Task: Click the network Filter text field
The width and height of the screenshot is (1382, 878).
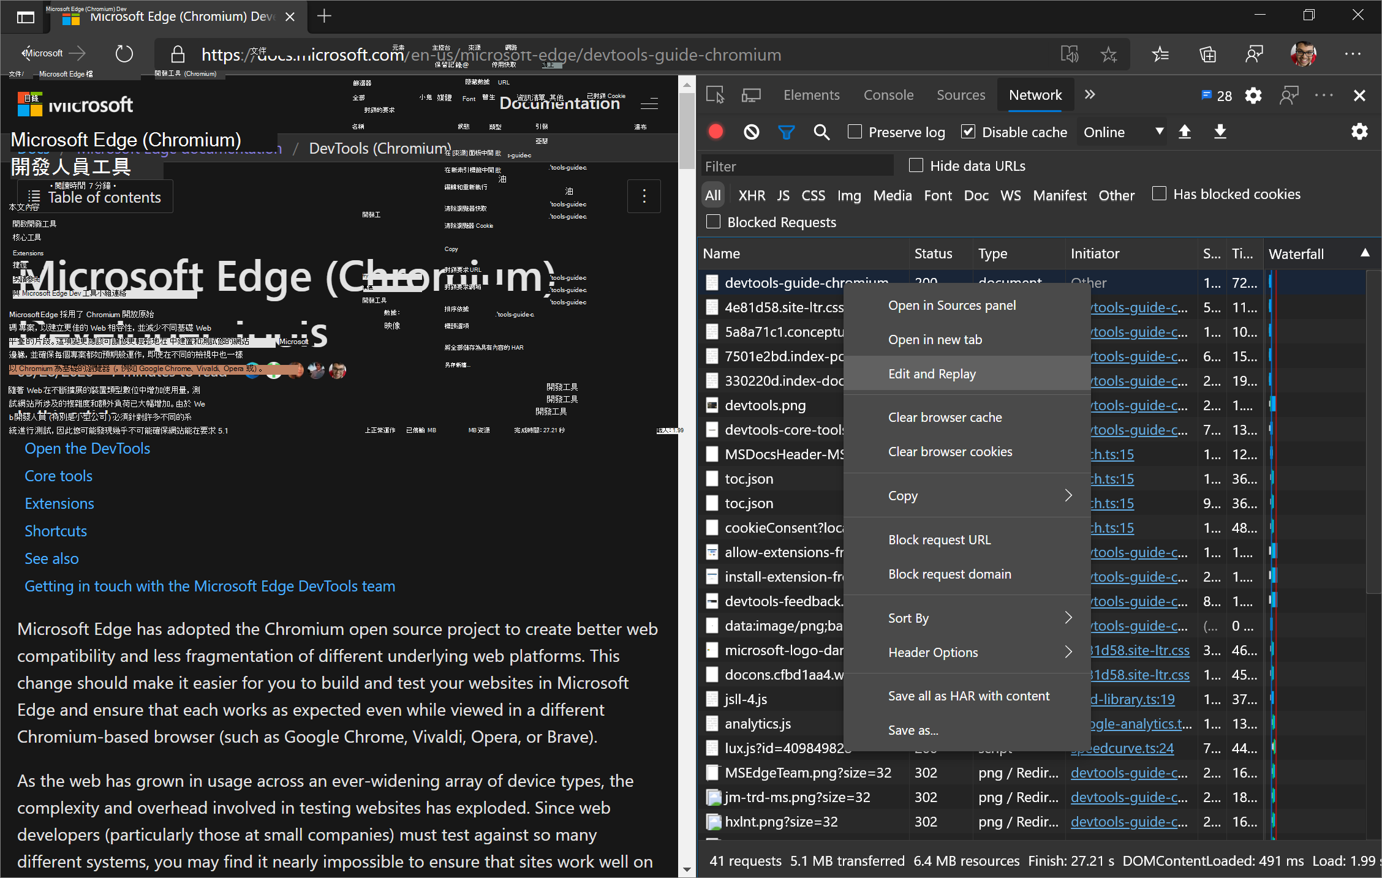Action: [x=796, y=166]
